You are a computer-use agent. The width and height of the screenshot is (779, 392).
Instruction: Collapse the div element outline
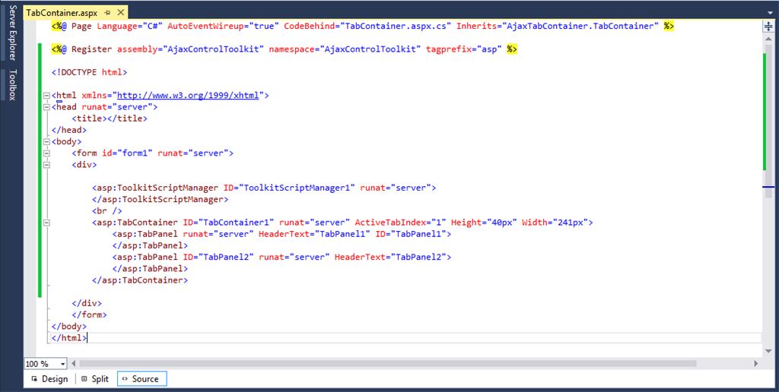point(46,165)
